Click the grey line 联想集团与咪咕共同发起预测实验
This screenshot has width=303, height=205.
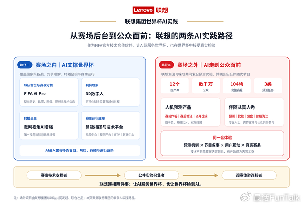pyautogui.click(x=205, y=74)
